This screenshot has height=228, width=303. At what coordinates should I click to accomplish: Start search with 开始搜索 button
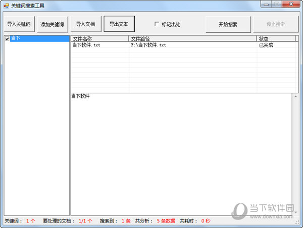(x=228, y=24)
